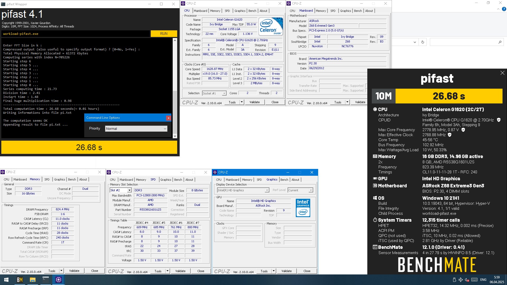Click the Close button in CPU-Z CPU window

(x=275, y=102)
